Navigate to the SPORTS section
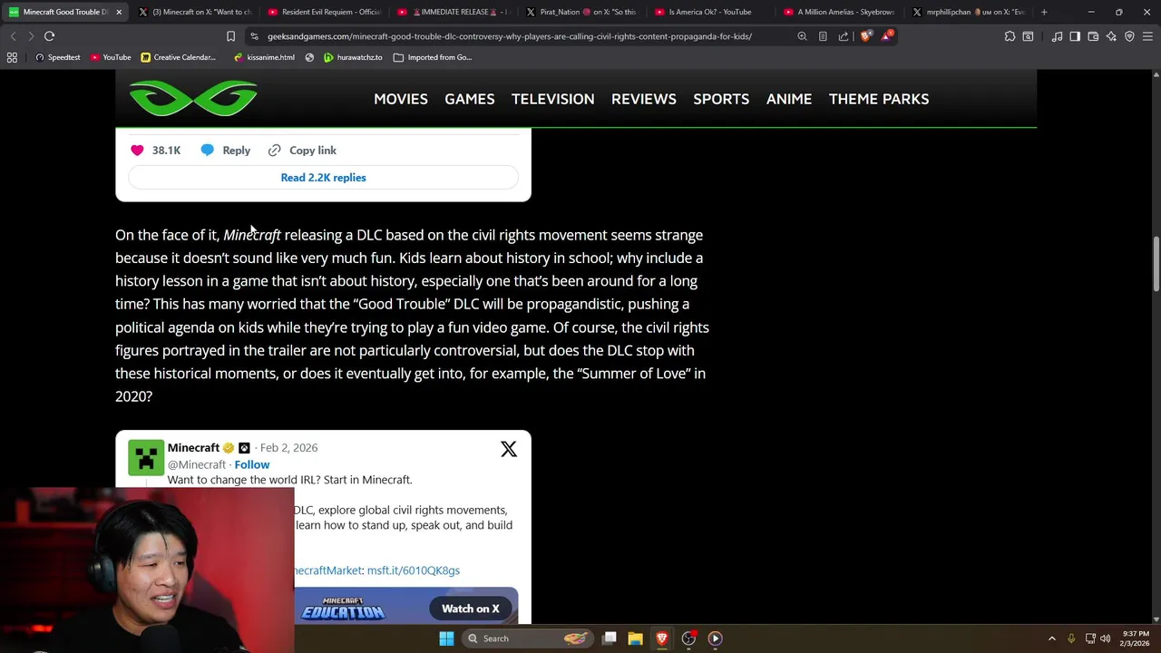The height and width of the screenshot is (653, 1161). point(721,99)
